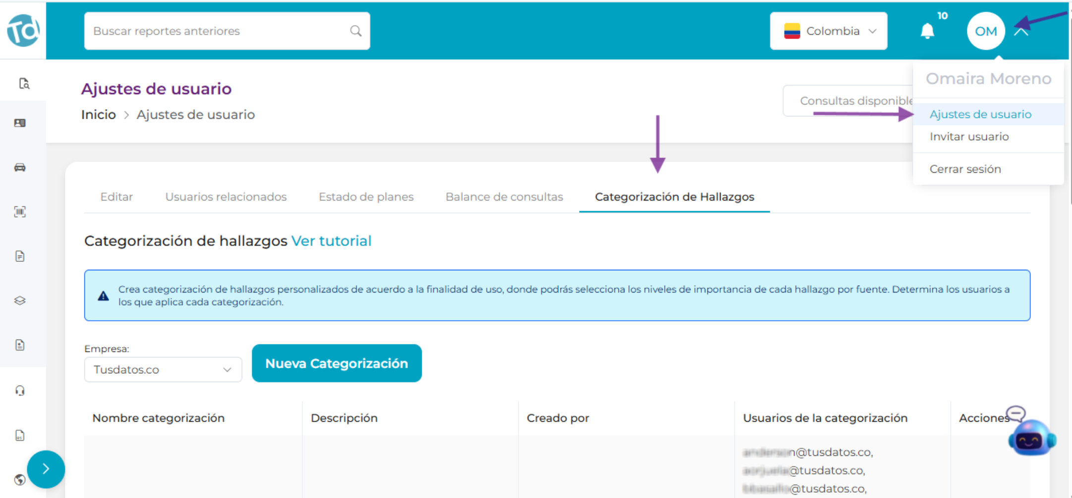Click the notification count badge 10
Viewport: 1072px width, 498px height.
pos(942,16)
